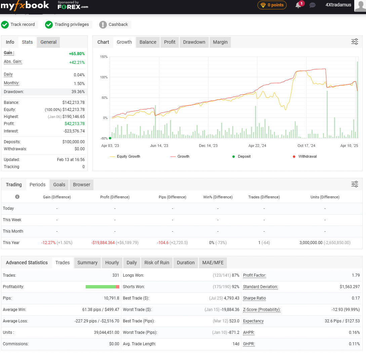
Task: Select the Growth chart tab
Action: [124, 42]
